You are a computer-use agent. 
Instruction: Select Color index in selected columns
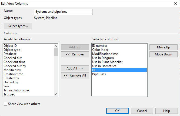coord(100,50)
